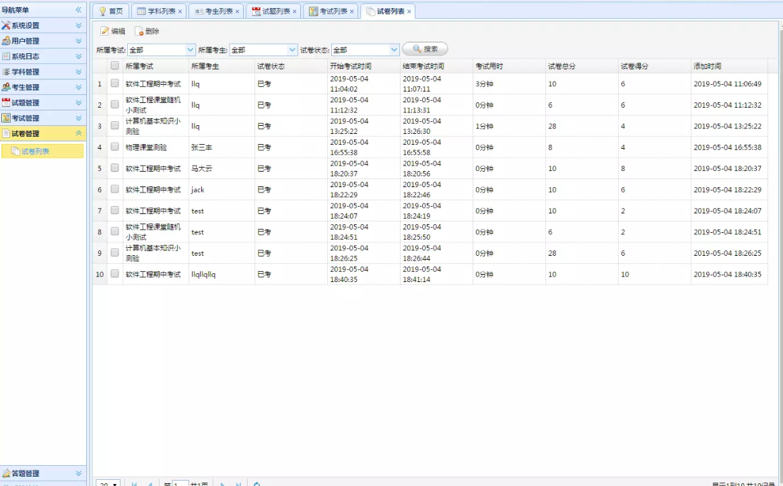
Task: Collapse 试卷管理 section using its chevron
Action: [x=78, y=133]
